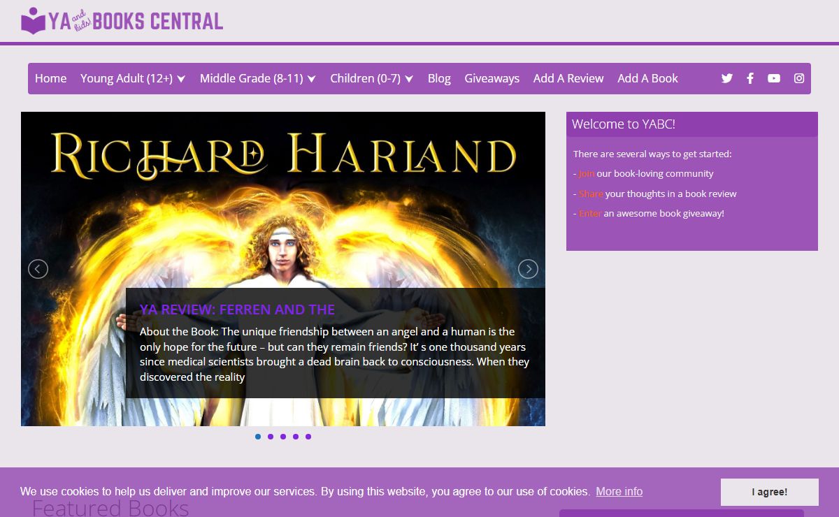
Task: Click the Join community link
Action: point(587,173)
